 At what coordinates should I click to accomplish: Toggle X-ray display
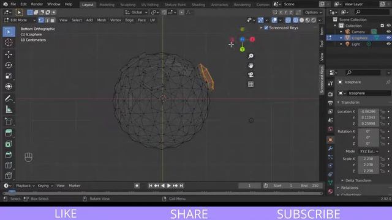(x=288, y=20)
